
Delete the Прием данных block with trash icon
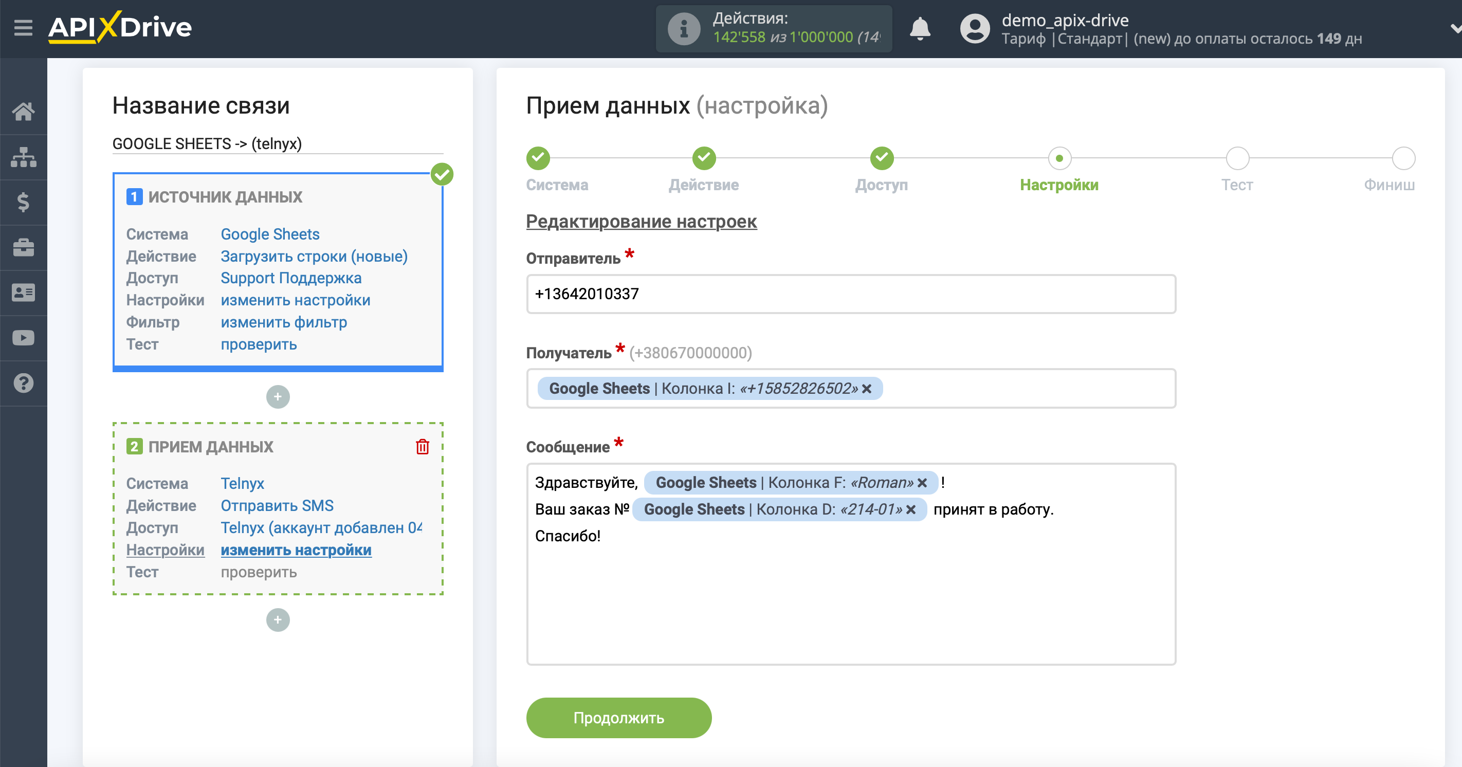coord(422,447)
